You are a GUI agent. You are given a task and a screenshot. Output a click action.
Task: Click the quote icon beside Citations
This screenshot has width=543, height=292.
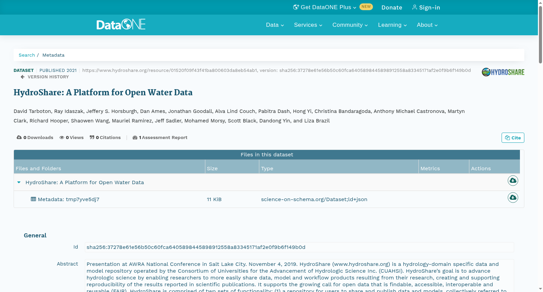(x=92, y=137)
